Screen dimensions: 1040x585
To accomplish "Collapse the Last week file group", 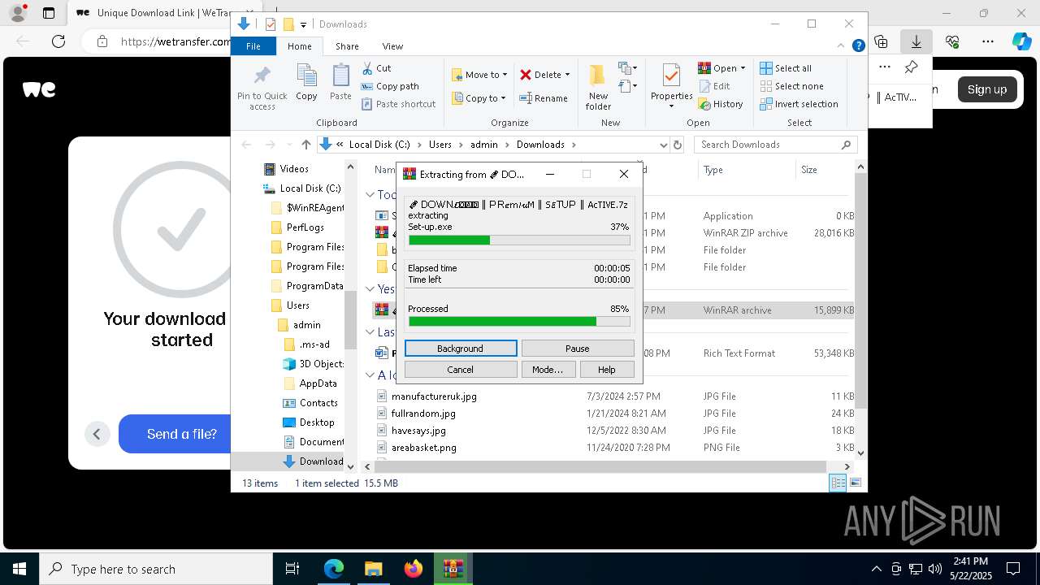I will [370, 331].
